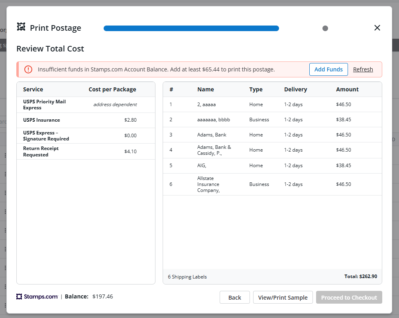Click the Review Total Cost heading

(50, 49)
